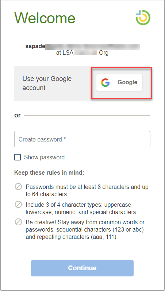Click the Keep these rules in mind heading
This screenshot has width=165, height=291.
click(49, 173)
